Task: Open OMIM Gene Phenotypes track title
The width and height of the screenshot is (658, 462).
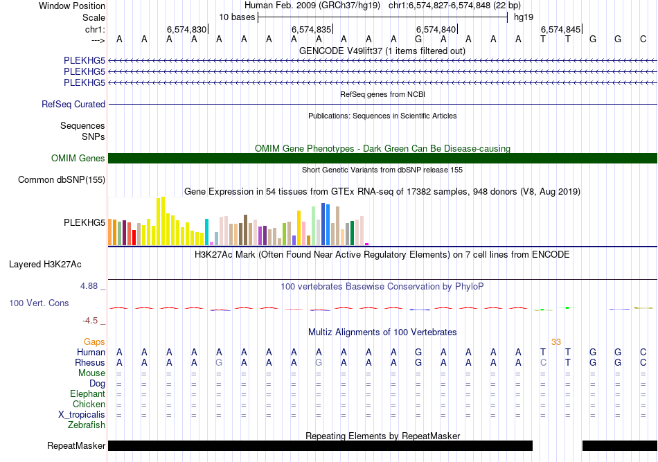Action: pyautogui.click(x=382, y=148)
